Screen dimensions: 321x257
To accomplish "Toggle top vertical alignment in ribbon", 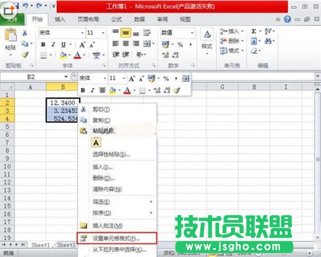I will 116,32.
